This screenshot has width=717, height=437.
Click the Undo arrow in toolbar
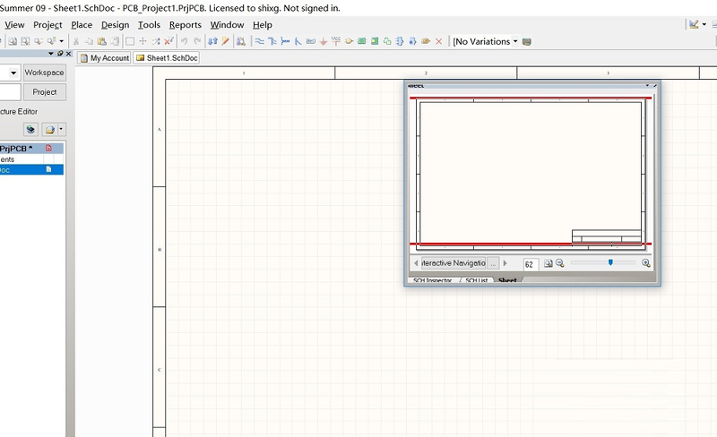(x=184, y=41)
